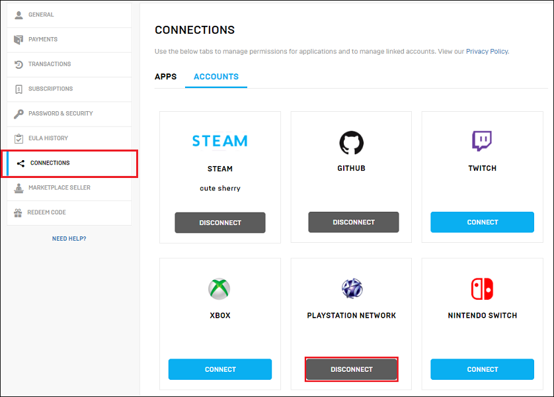Screen dimensions: 554x397
Task: Click the STEAM card title text
Action: coord(219,169)
